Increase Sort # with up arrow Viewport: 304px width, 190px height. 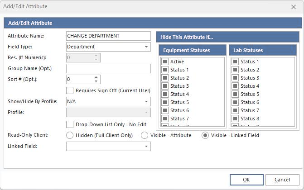point(96,77)
